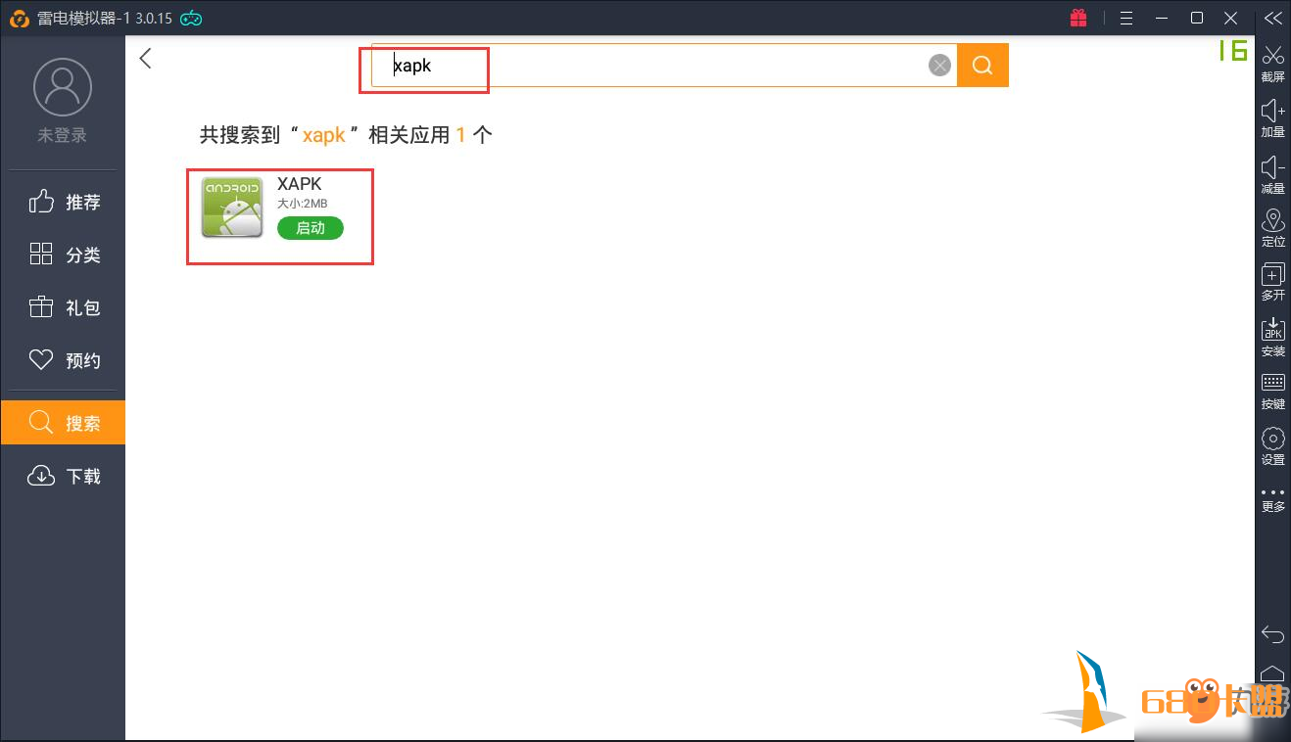Image resolution: width=1291 pixels, height=742 pixels.
Task: Open the 推荐 recommendations tab
Action: [x=63, y=202]
